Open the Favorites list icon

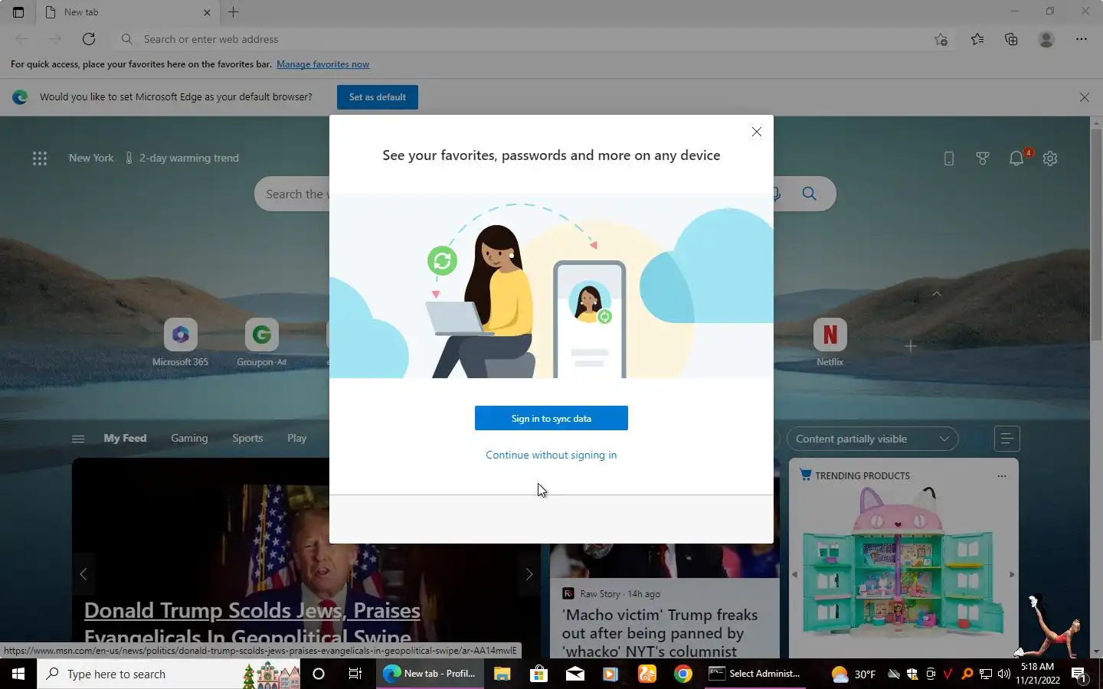pyautogui.click(x=977, y=39)
